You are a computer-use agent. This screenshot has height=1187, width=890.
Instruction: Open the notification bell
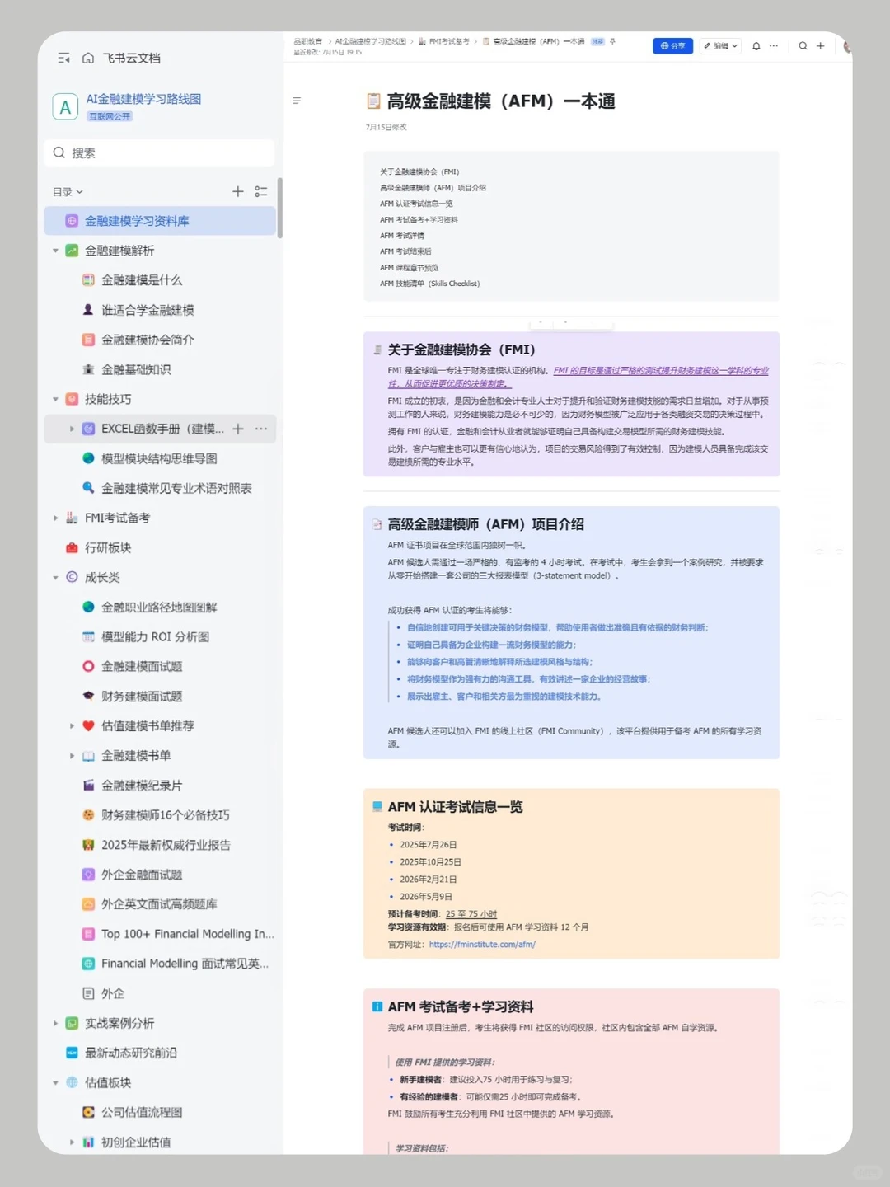[x=756, y=46]
